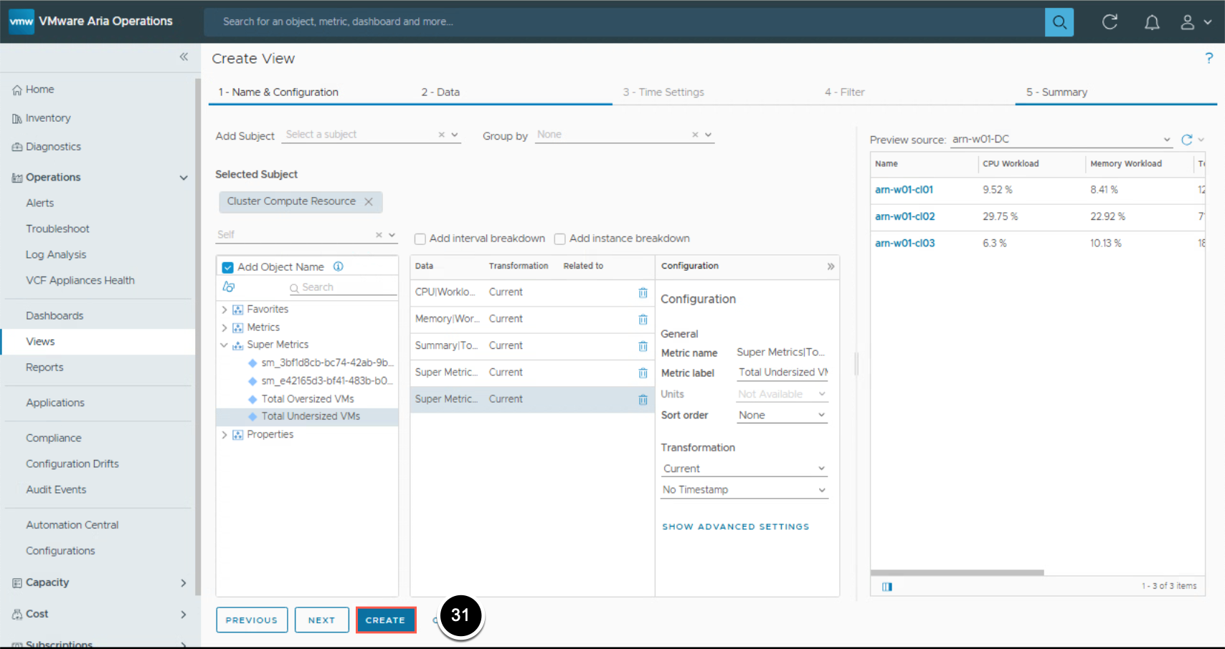The image size is (1225, 649).
Task: Open the notifications bell
Action: tap(1151, 22)
